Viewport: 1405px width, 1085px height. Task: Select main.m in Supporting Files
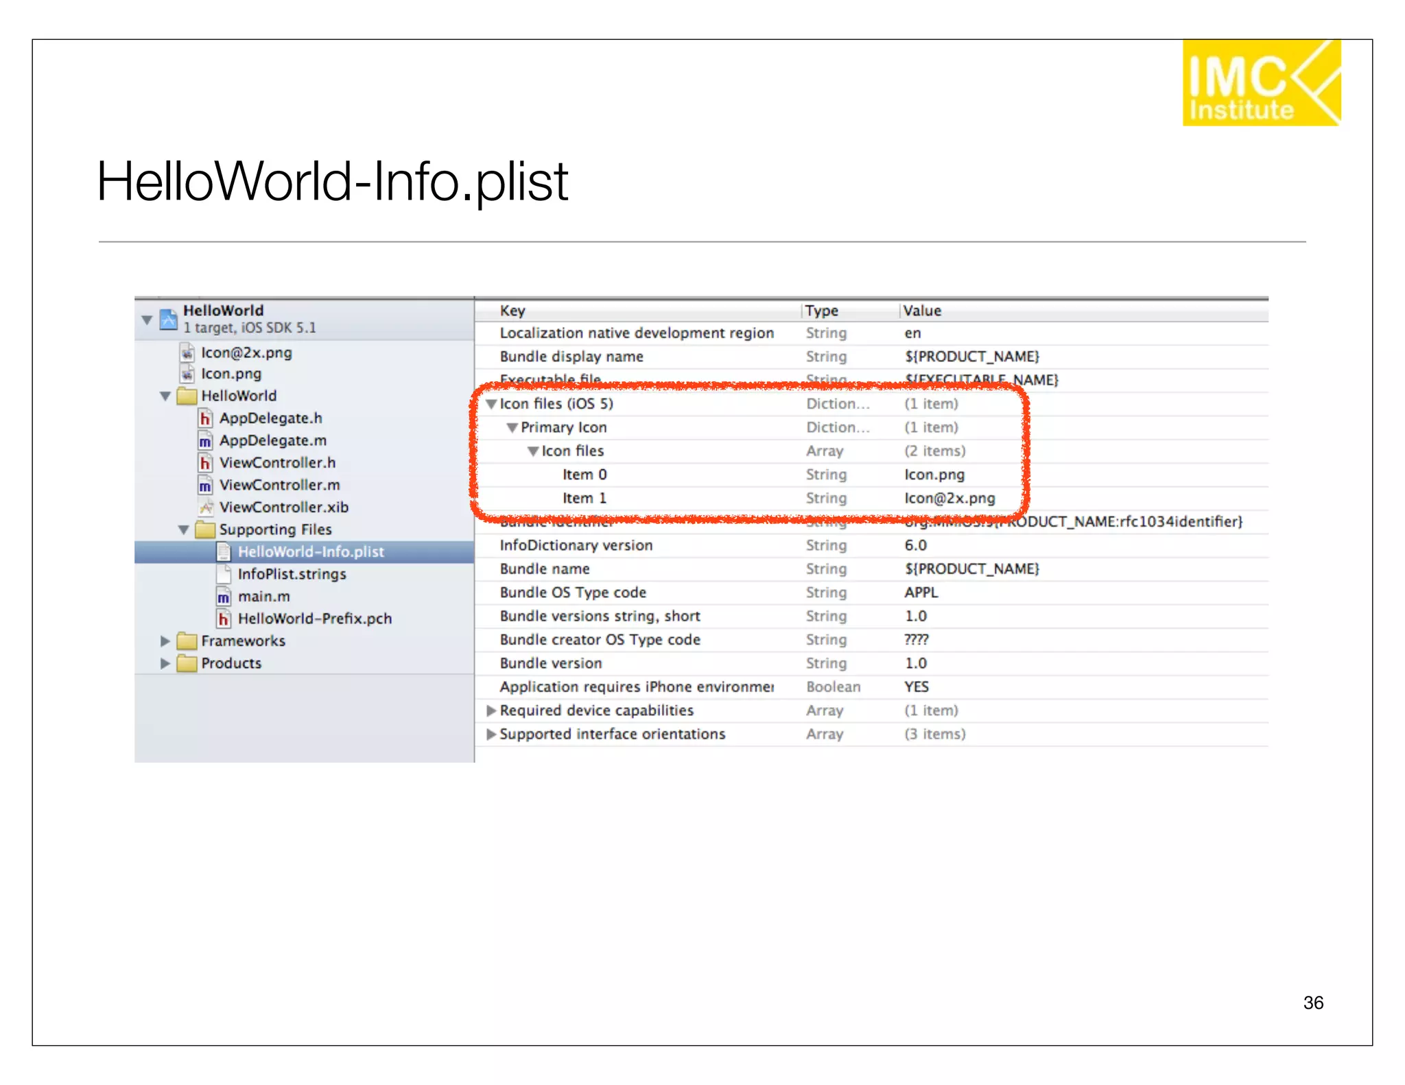pos(264,597)
